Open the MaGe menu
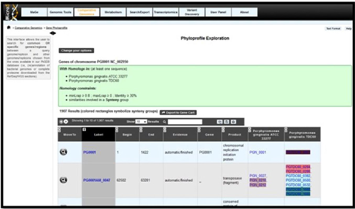This screenshot has height=209, width=355. 34,12
